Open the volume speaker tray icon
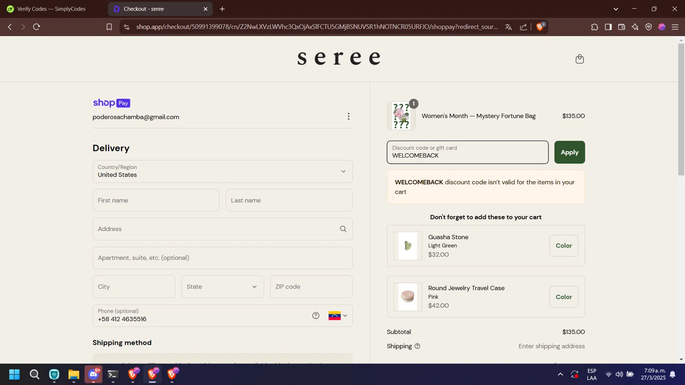This screenshot has width=685, height=385. (619, 375)
